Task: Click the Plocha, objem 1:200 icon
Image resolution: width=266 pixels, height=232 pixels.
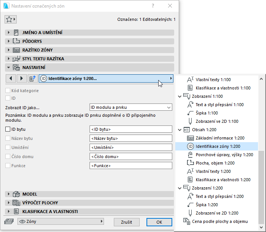Action: point(190,163)
